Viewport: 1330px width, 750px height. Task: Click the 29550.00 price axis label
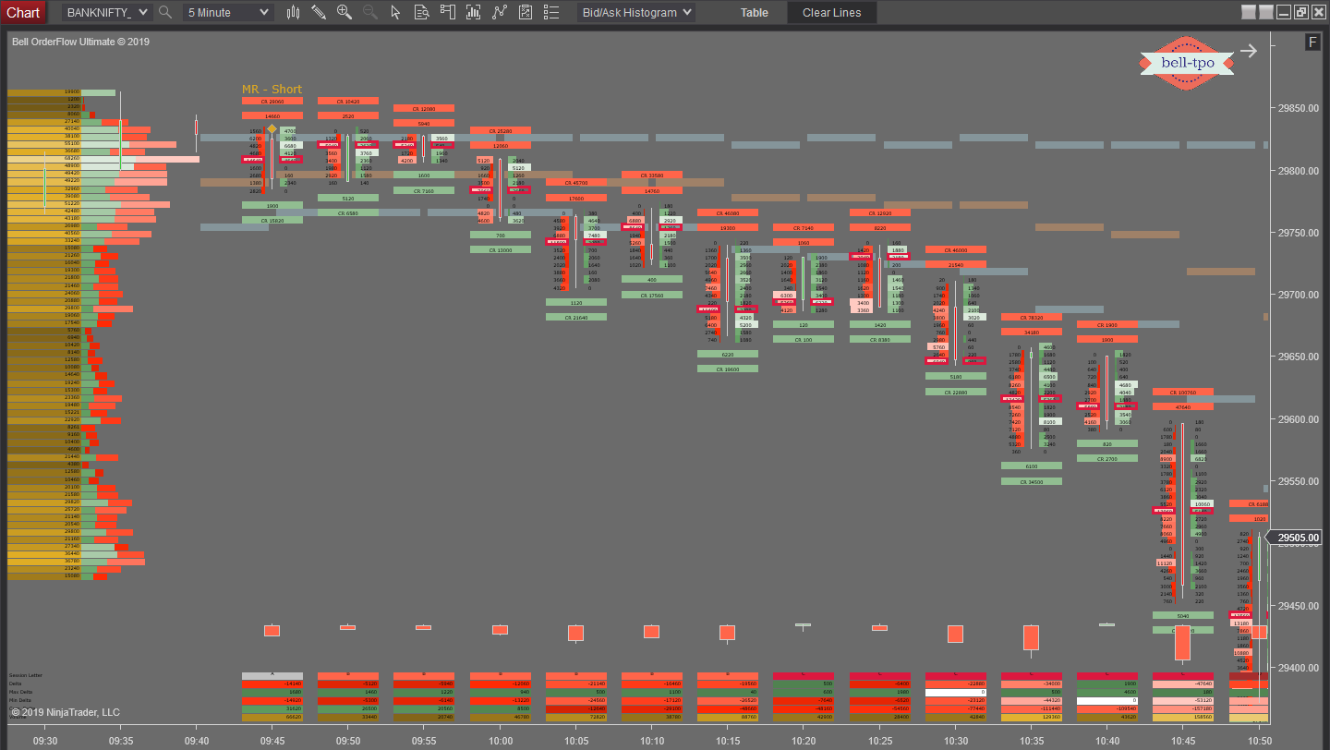(x=1298, y=481)
